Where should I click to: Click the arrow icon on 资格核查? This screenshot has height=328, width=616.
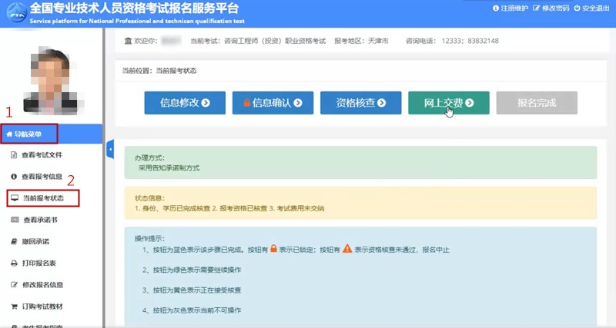pos(381,103)
